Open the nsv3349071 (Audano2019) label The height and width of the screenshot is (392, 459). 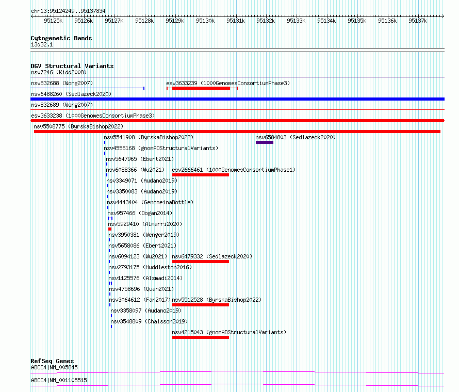pos(142,181)
